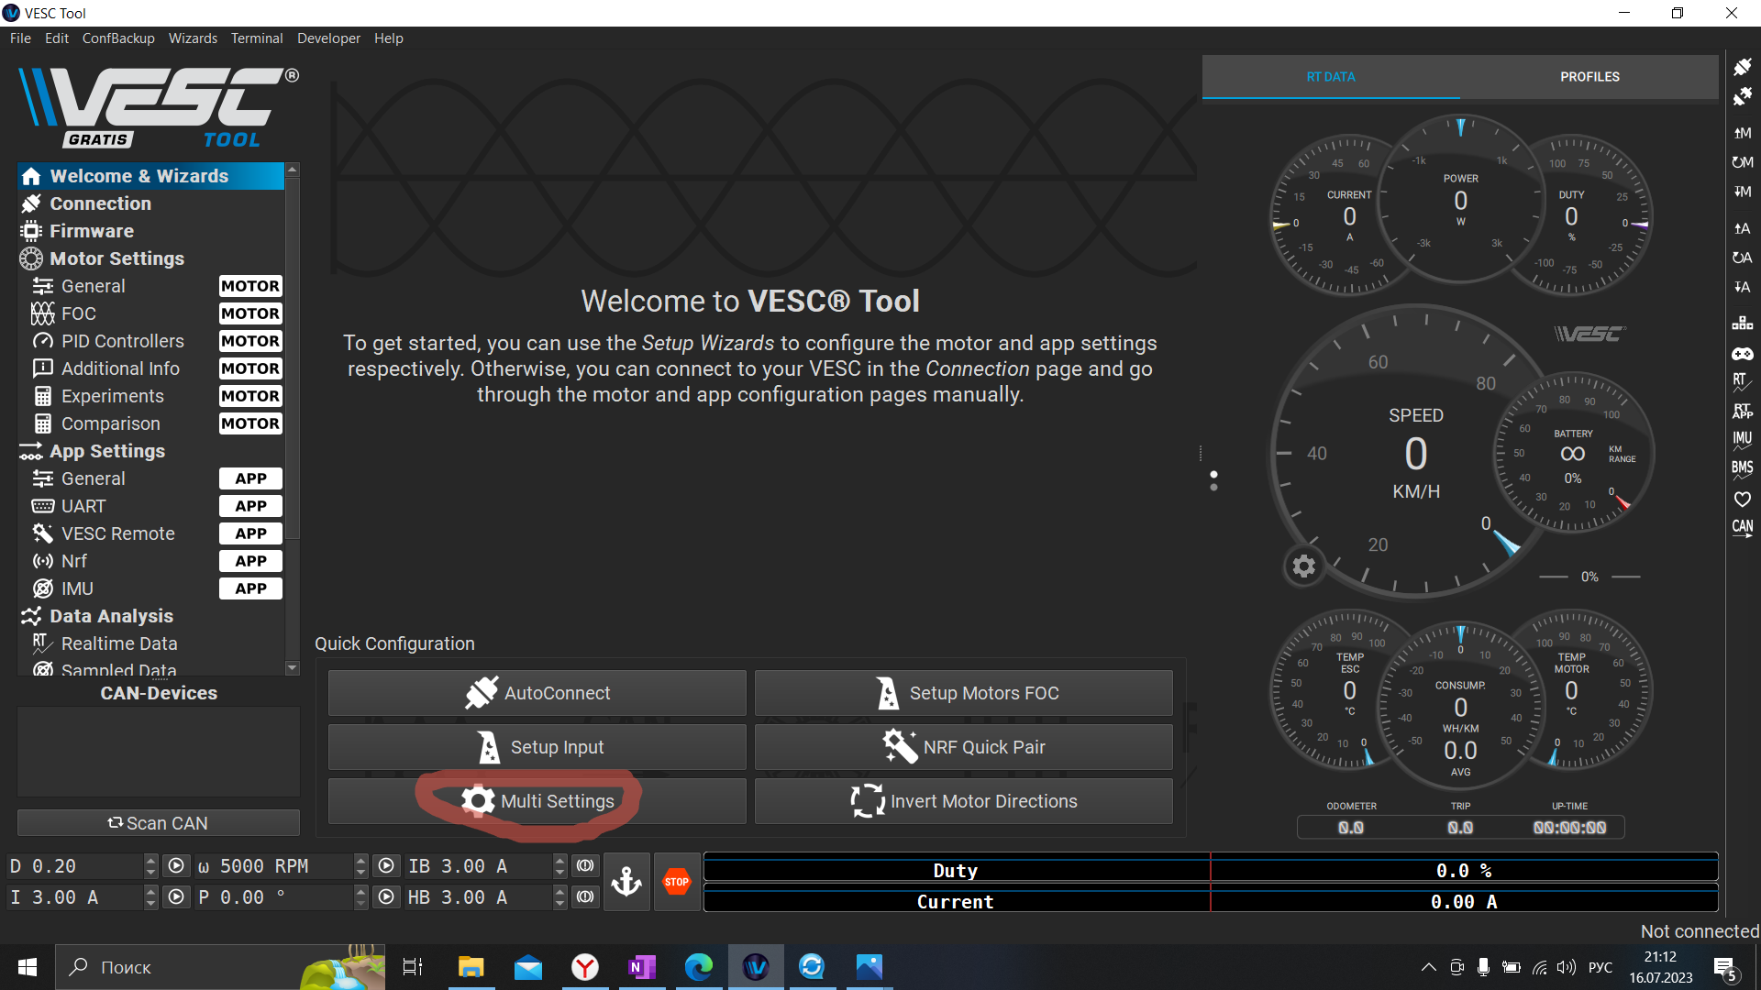Image resolution: width=1761 pixels, height=990 pixels.
Task: Click write motor configuration icon (↓M)
Action: click(x=1742, y=192)
